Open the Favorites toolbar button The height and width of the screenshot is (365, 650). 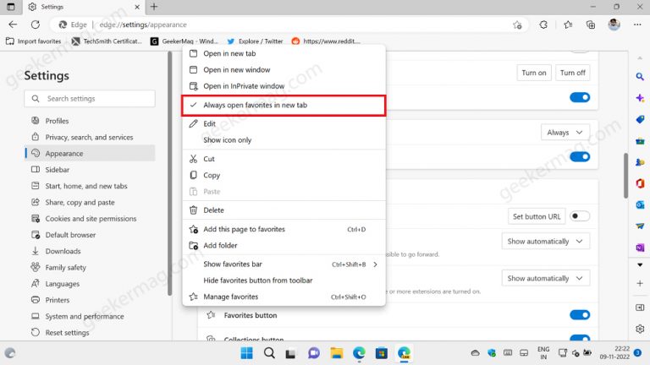[x=568, y=25]
